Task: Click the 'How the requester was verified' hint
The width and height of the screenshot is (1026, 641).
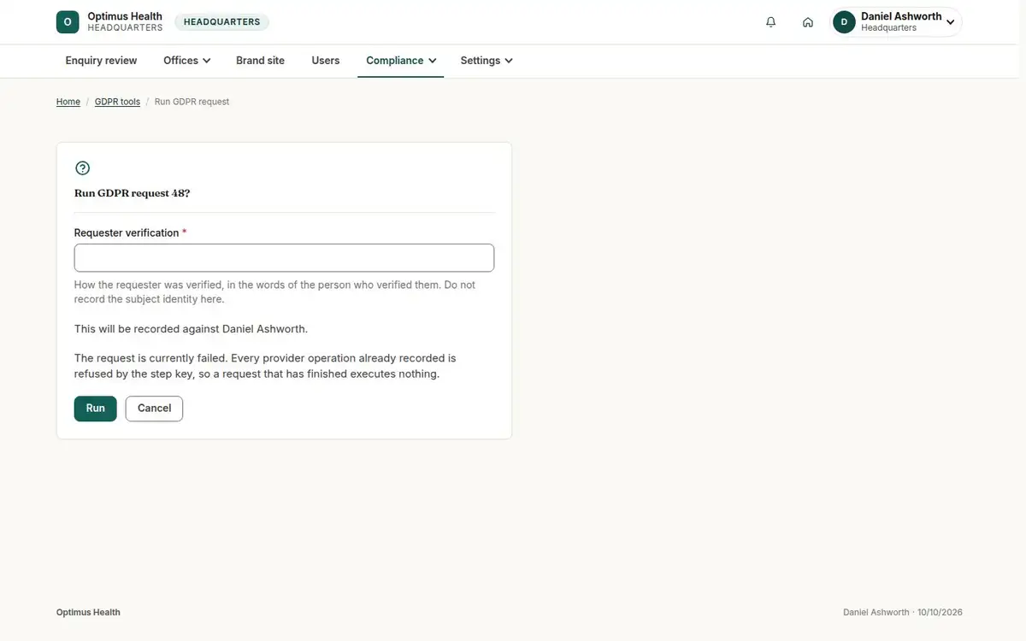Action: [x=274, y=292]
